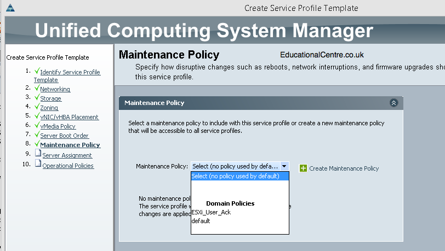Click the green checkmark beside Server Boot Order
The image size is (445, 251).
37,135
